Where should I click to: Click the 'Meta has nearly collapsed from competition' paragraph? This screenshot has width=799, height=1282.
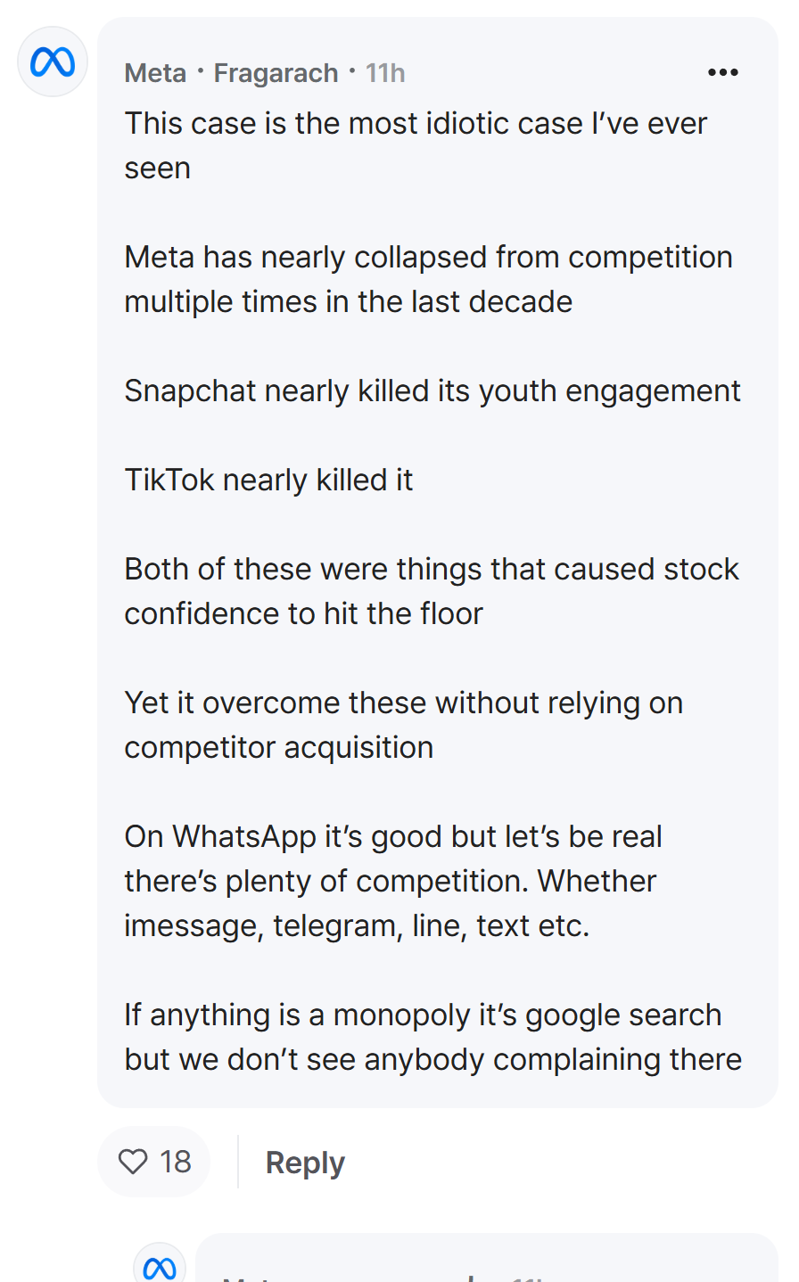[x=428, y=279]
